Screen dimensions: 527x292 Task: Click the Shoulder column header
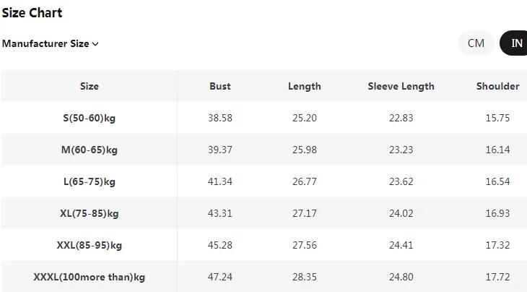pos(497,86)
